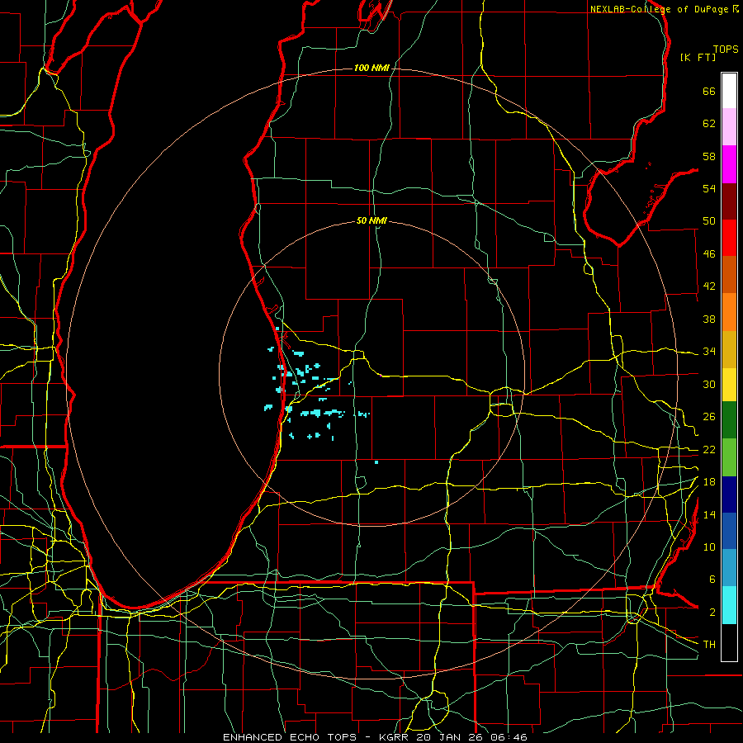Click the legend value 66
743x743 pixels.
pos(709,92)
